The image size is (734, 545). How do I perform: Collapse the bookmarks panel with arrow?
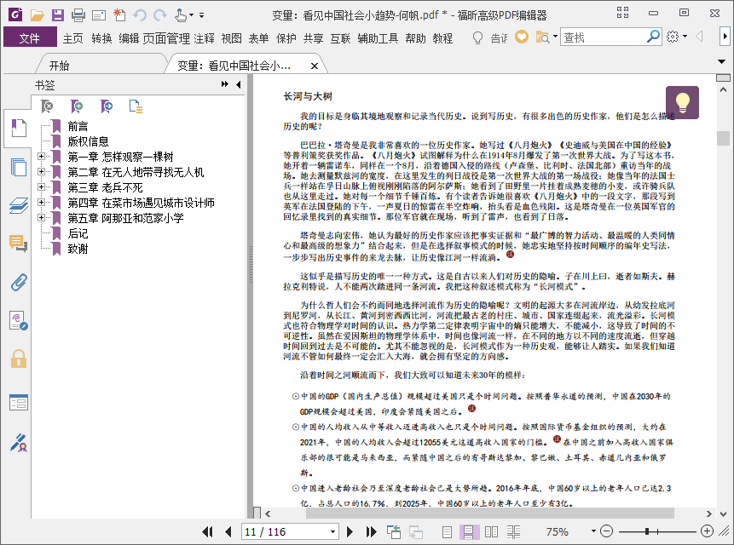point(238,84)
